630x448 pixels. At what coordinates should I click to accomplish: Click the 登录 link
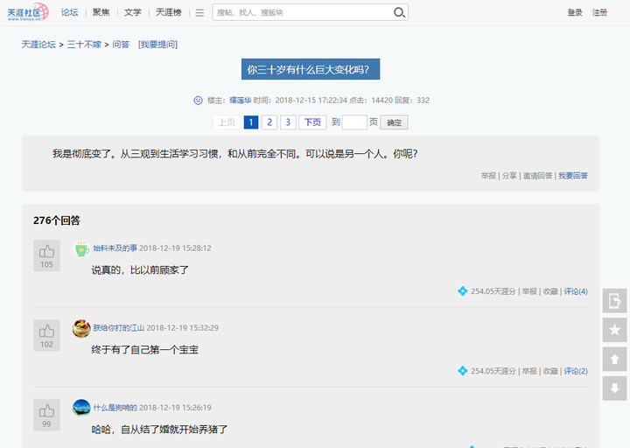coord(575,12)
